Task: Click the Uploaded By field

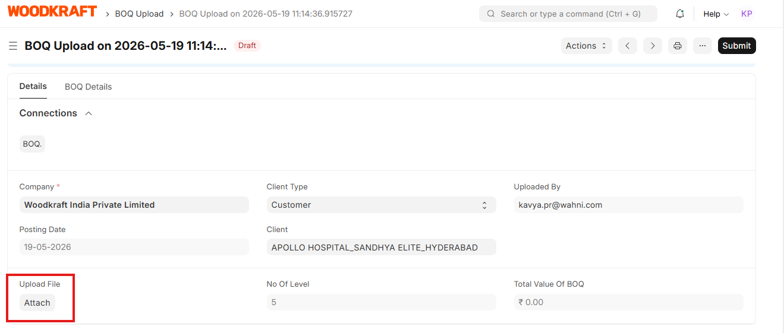Action: click(x=629, y=205)
